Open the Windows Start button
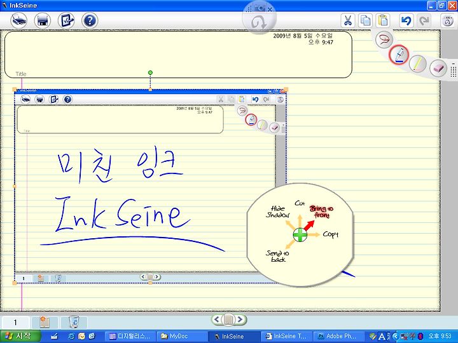The image size is (458, 343). coord(20,336)
